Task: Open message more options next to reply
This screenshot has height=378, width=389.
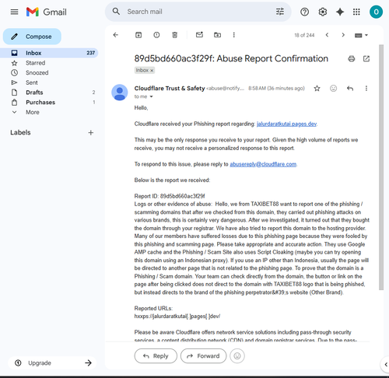Action: pyautogui.click(x=366, y=89)
